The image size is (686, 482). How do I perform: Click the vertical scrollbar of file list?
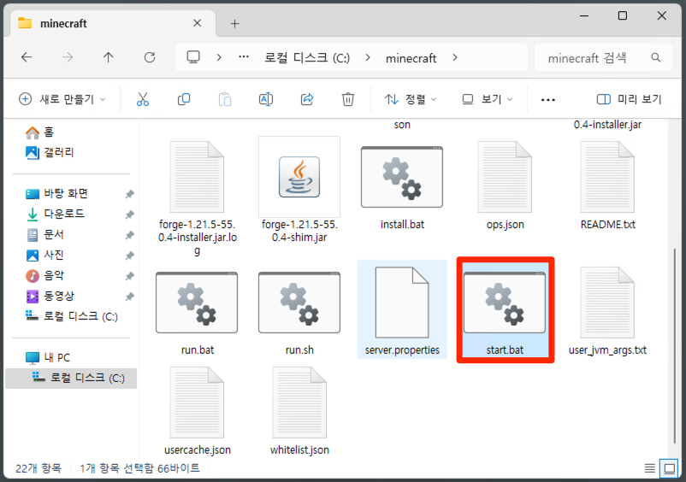[x=674, y=345]
